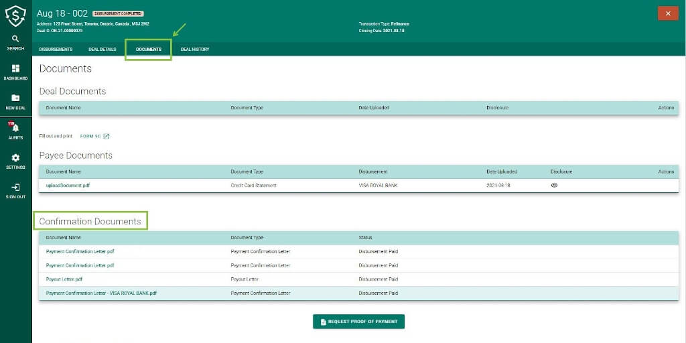Switch to the Deal Details tab
The width and height of the screenshot is (686, 343).
102,50
